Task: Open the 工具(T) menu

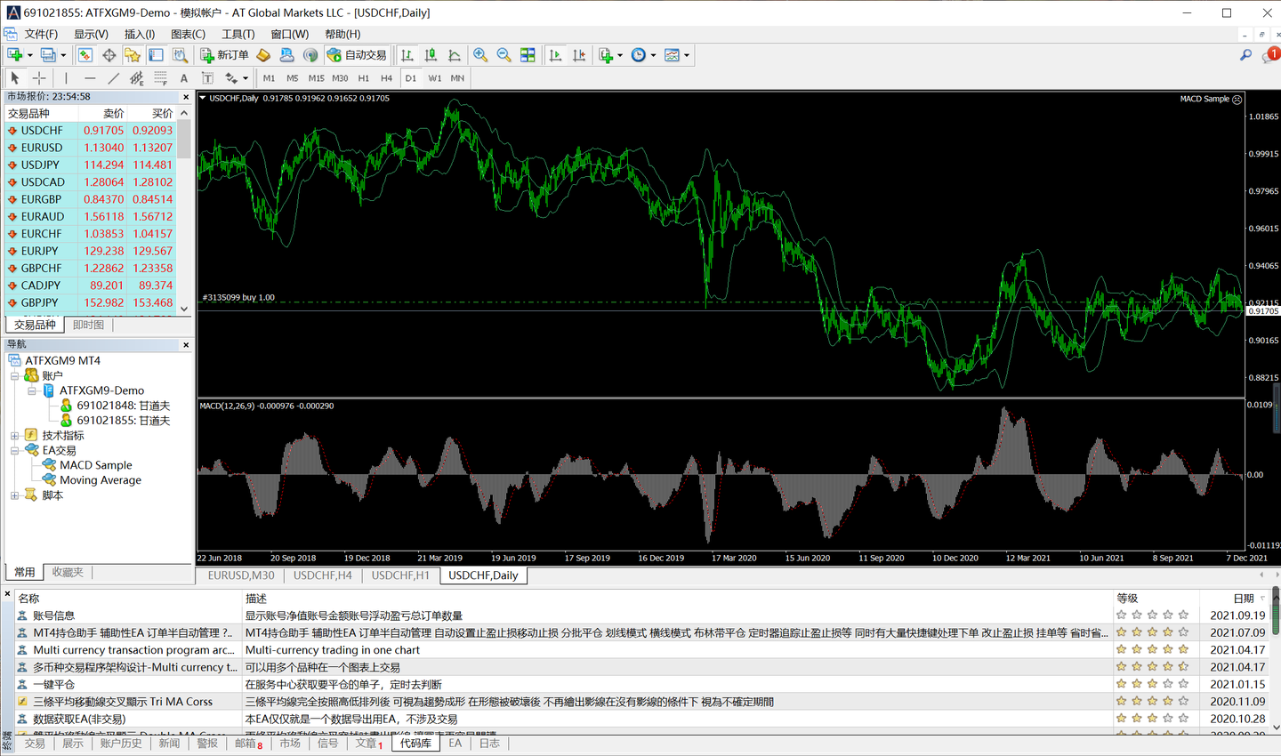Action: click(238, 34)
